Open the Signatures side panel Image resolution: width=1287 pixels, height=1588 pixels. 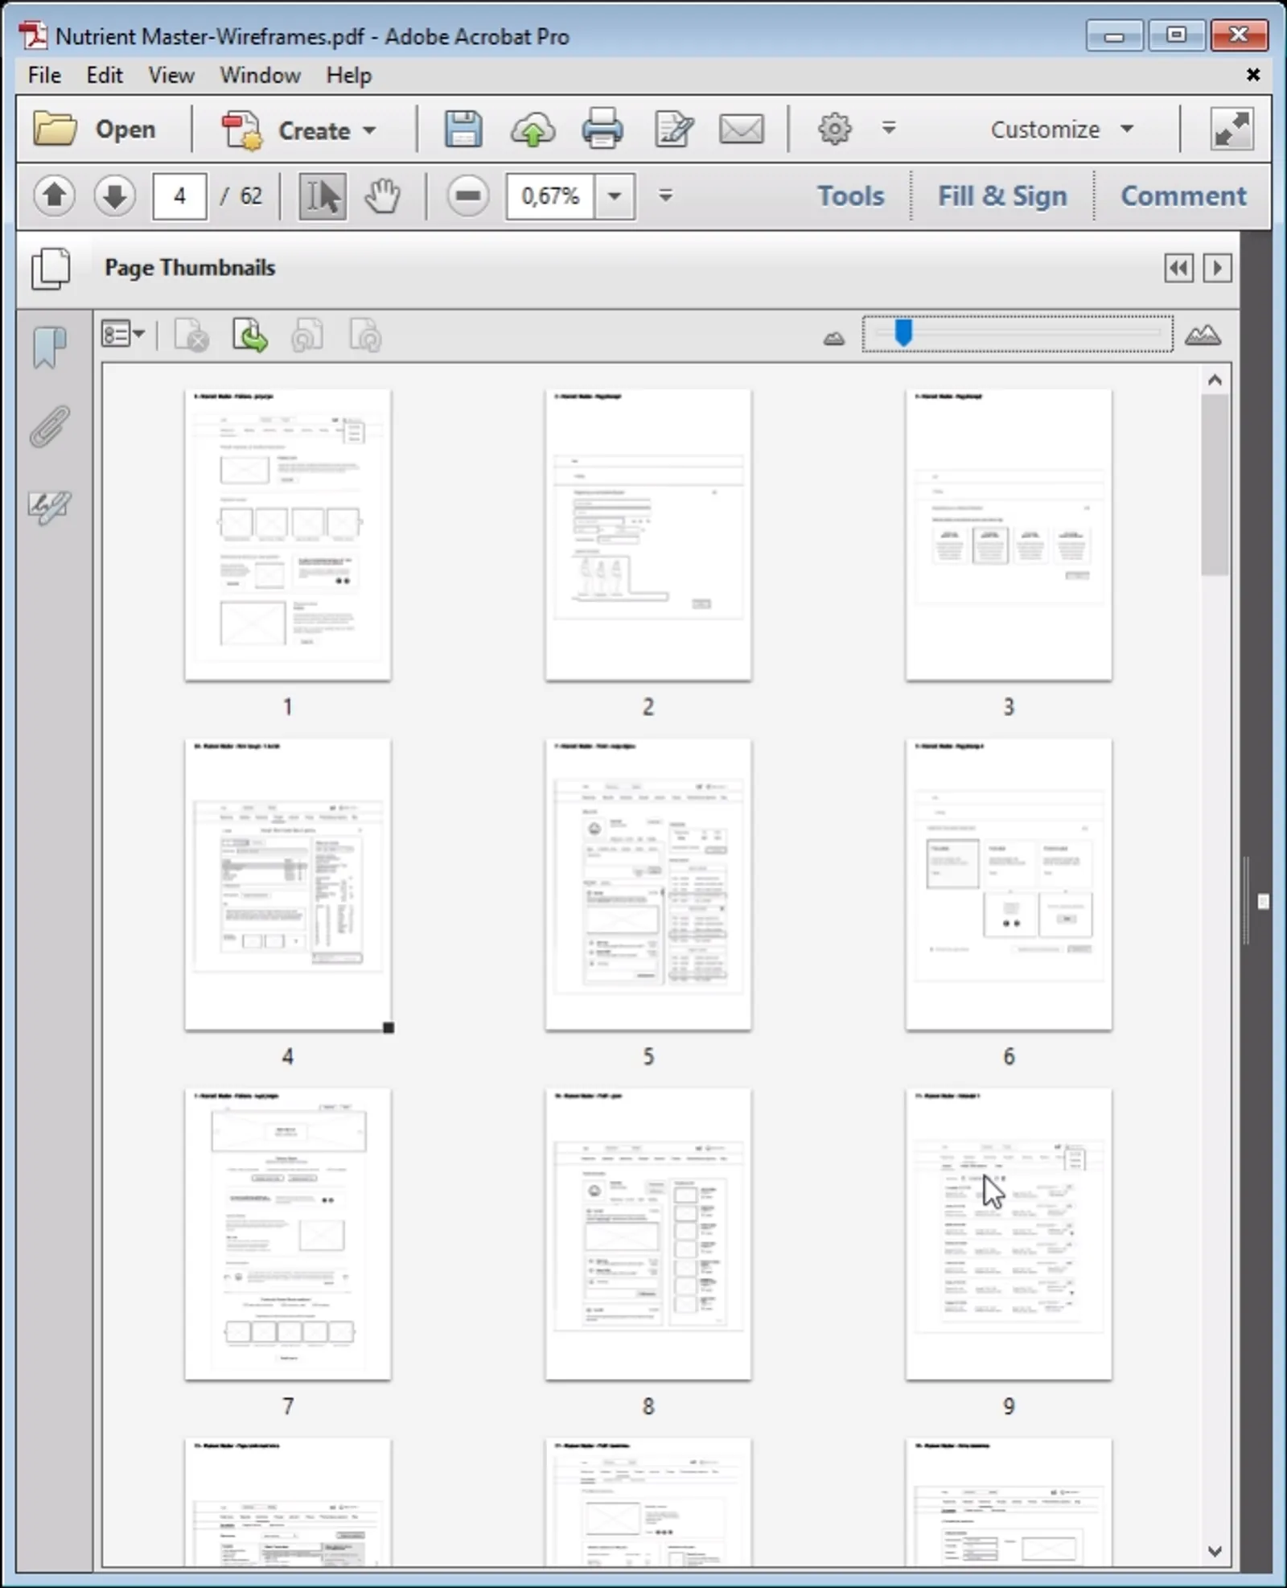(50, 507)
